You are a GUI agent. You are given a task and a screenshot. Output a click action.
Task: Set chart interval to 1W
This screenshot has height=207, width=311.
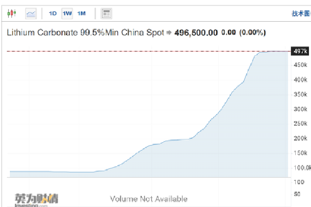click(x=67, y=14)
